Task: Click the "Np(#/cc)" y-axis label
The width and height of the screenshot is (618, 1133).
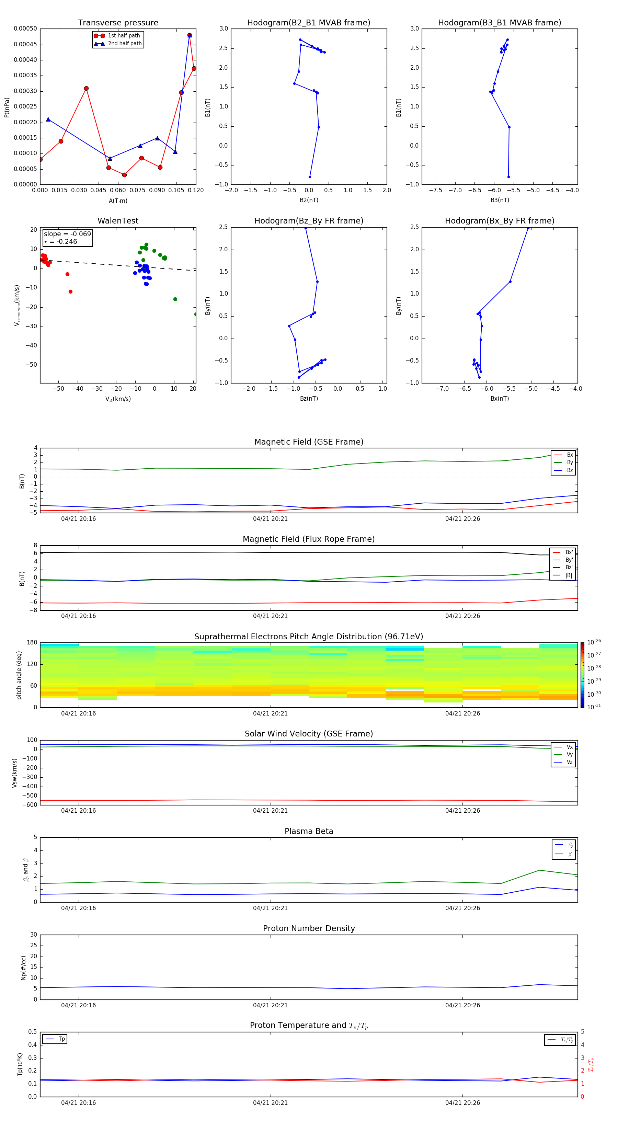Action: coord(23,968)
